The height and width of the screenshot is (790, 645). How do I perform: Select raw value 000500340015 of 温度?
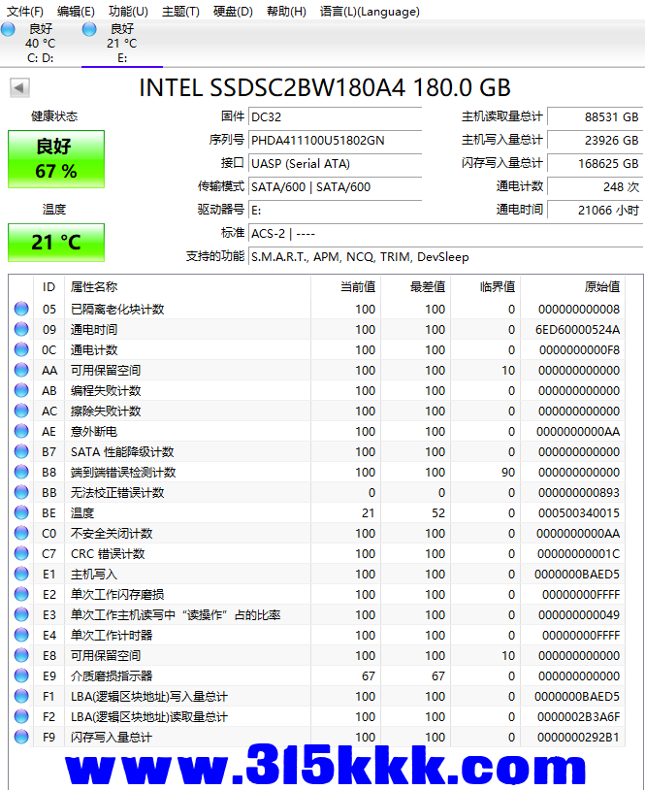579,512
